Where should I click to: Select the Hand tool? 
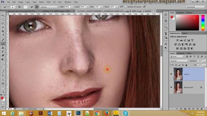(x=3, y=88)
